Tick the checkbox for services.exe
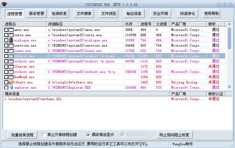Viewport: 235px width, 148px height. click(x=6, y=45)
